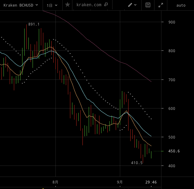The width and height of the screenshot is (194, 189).
Task: Click the 450.6 current price label
Action: pos(174,151)
